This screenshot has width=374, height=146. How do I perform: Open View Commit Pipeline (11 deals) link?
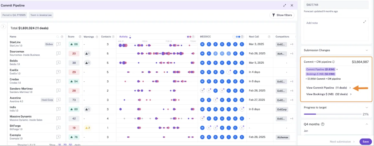pyautogui.click(x=329, y=88)
